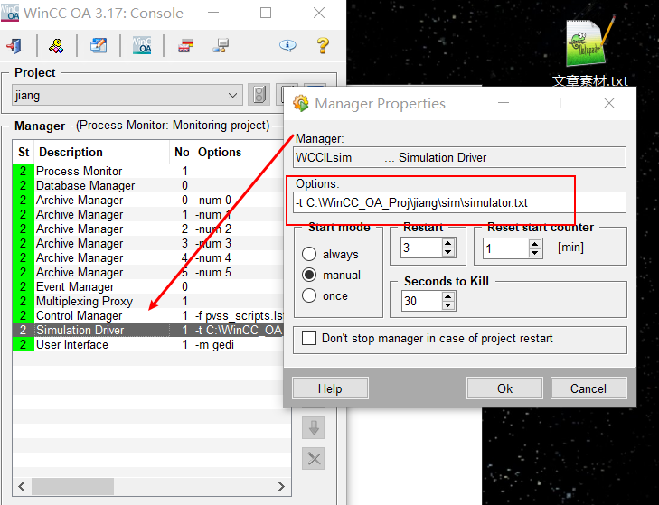Click the Ok button
The height and width of the screenshot is (505, 659).
pos(504,388)
